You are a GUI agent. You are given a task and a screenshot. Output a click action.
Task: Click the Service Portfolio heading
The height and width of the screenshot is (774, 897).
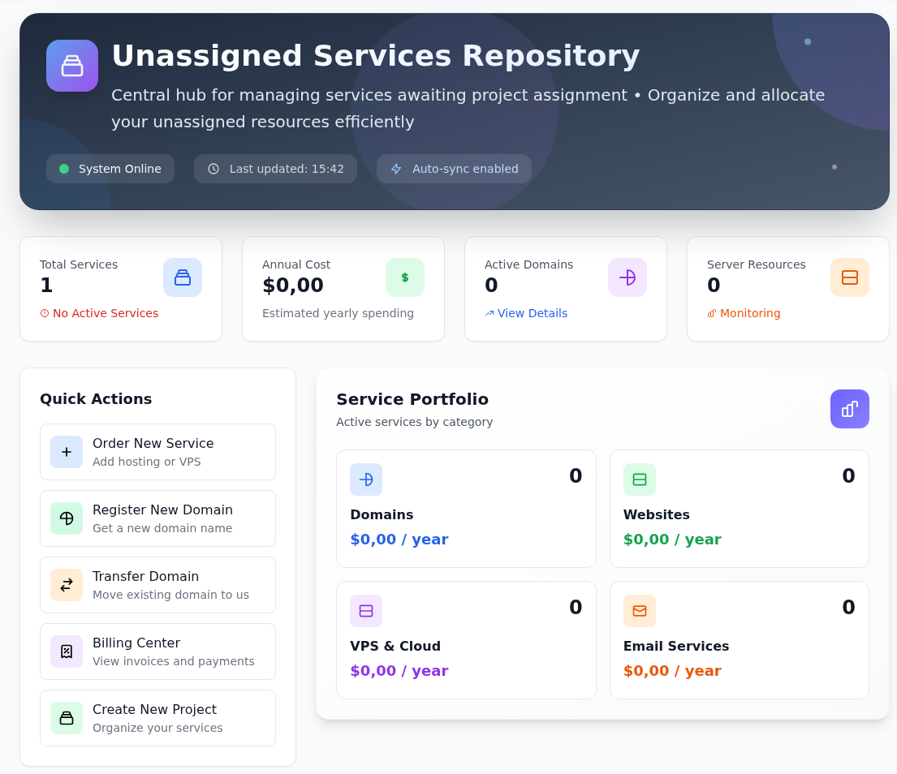click(x=412, y=399)
